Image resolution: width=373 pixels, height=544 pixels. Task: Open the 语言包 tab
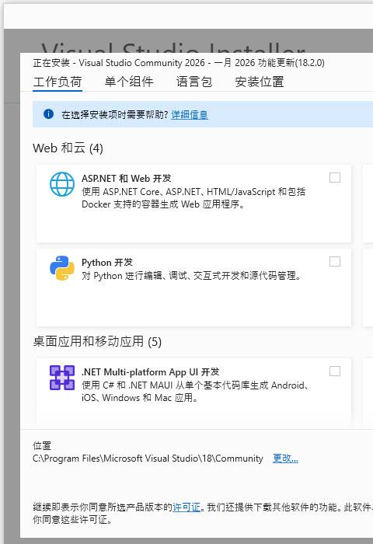point(194,82)
